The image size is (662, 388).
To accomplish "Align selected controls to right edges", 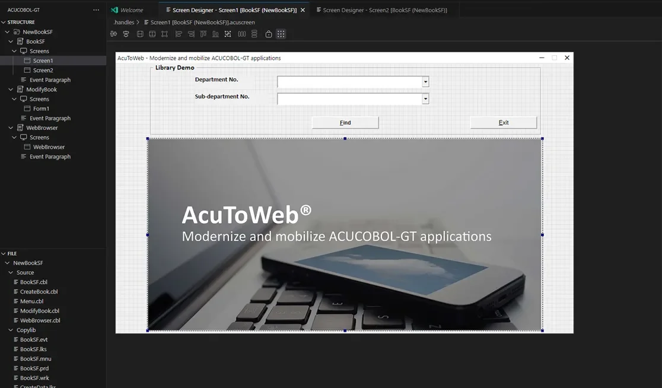I will point(191,34).
